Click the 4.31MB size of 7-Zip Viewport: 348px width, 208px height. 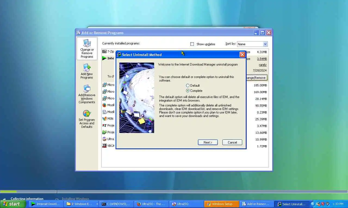[x=262, y=52]
